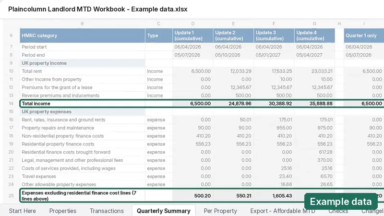The width and height of the screenshot is (384, 216).
Task: Select column B header
Action: click(82, 24)
